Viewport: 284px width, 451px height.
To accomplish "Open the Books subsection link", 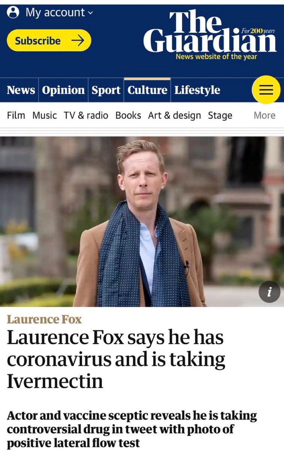I will pyautogui.click(x=128, y=115).
